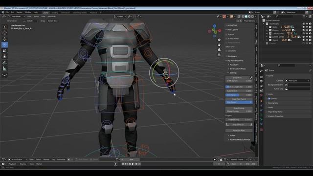
Task: Click the Snap Pole Parent button
Action: coord(239,99)
